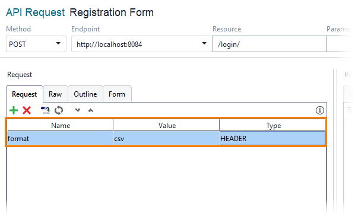355x217 pixels.
Task: Extract parameters from URL icon
Action: 45,110
